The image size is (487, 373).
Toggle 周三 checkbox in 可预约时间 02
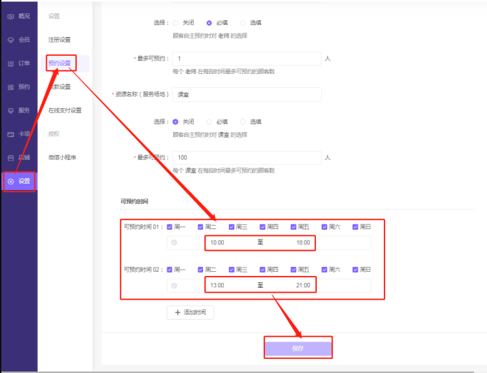click(x=232, y=270)
